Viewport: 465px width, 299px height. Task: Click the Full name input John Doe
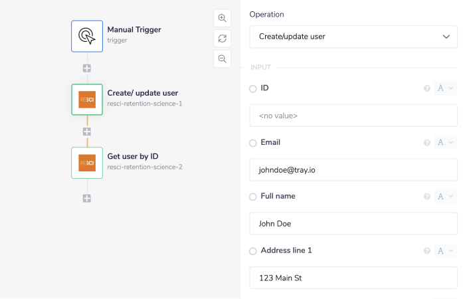click(x=353, y=224)
